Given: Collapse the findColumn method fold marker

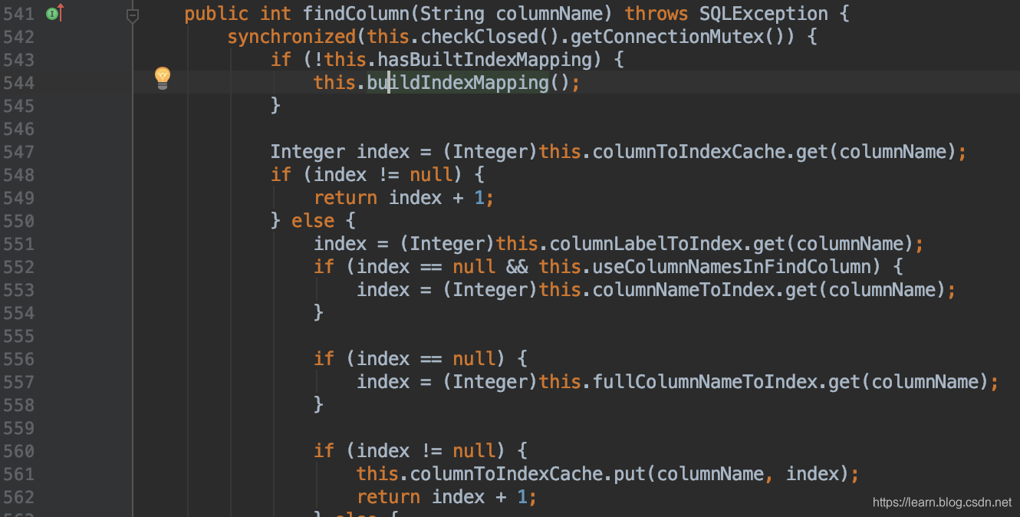Looking at the screenshot, I should coord(132,15).
